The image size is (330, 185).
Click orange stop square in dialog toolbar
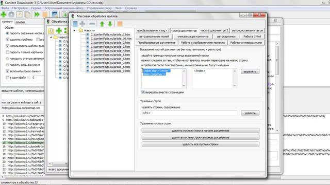pos(120,24)
